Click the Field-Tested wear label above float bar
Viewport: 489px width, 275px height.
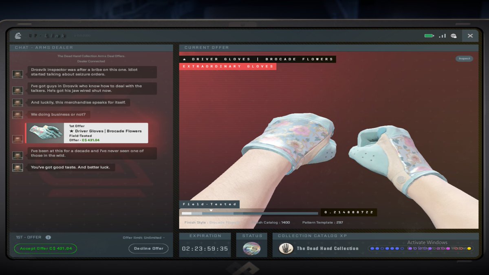click(x=209, y=204)
